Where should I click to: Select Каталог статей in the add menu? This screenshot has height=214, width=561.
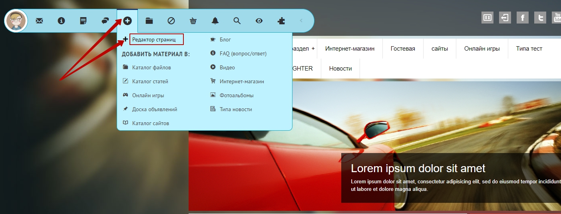pyautogui.click(x=150, y=81)
